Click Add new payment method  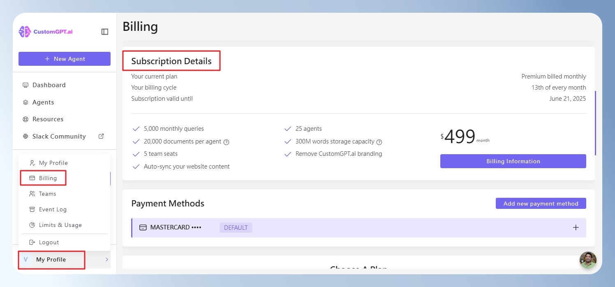coord(541,204)
